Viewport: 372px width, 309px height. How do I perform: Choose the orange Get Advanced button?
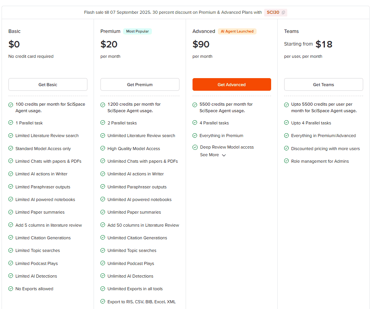[x=232, y=85]
